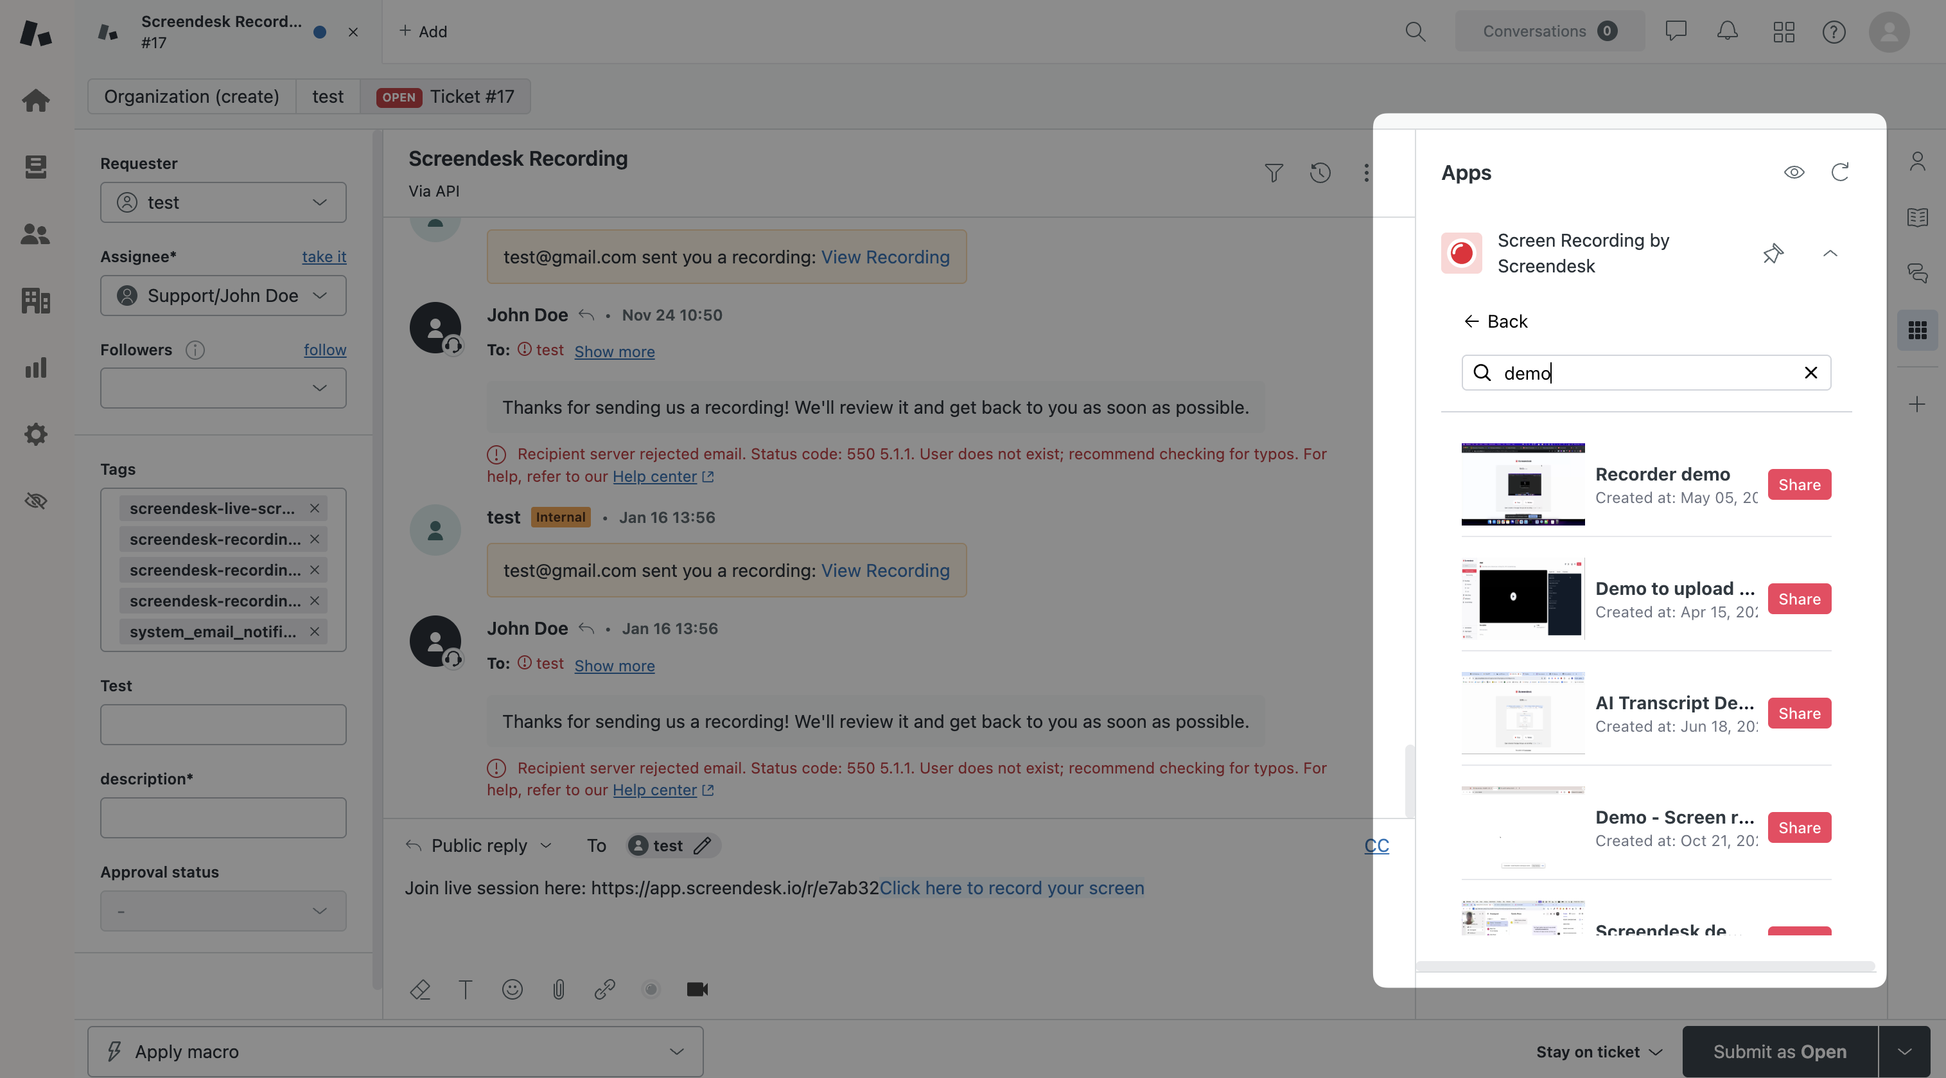Click the conversation filter funnel icon
This screenshot has width=1946, height=1078.
tap(1274, 173)
